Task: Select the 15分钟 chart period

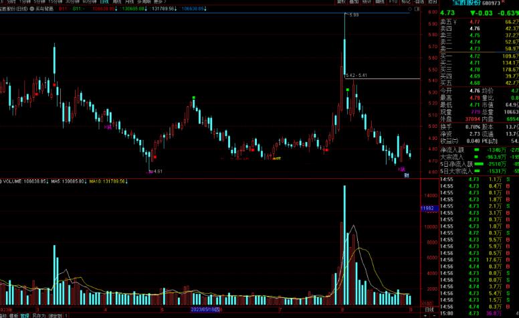Action: pos(56,1)
